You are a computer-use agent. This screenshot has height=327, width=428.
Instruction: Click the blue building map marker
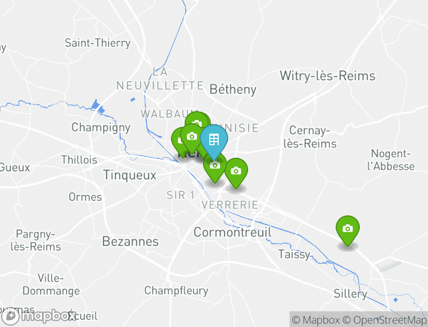point(214,139)
